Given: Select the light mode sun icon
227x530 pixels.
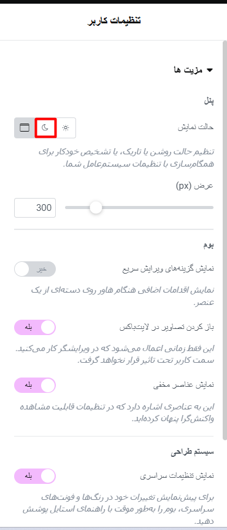Looking at the screenshot, I should coord(66,128).
